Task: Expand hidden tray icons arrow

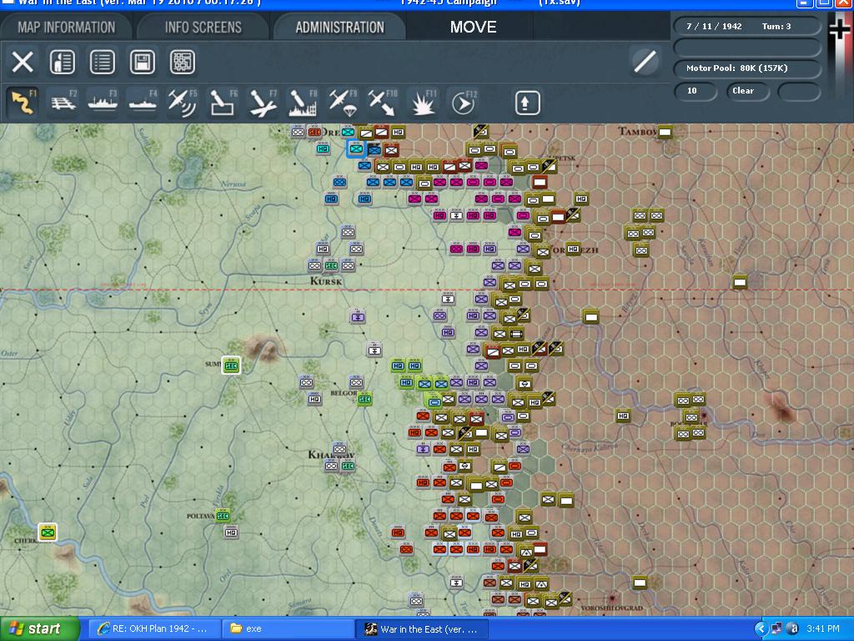Action: click(x=761, y=629)
